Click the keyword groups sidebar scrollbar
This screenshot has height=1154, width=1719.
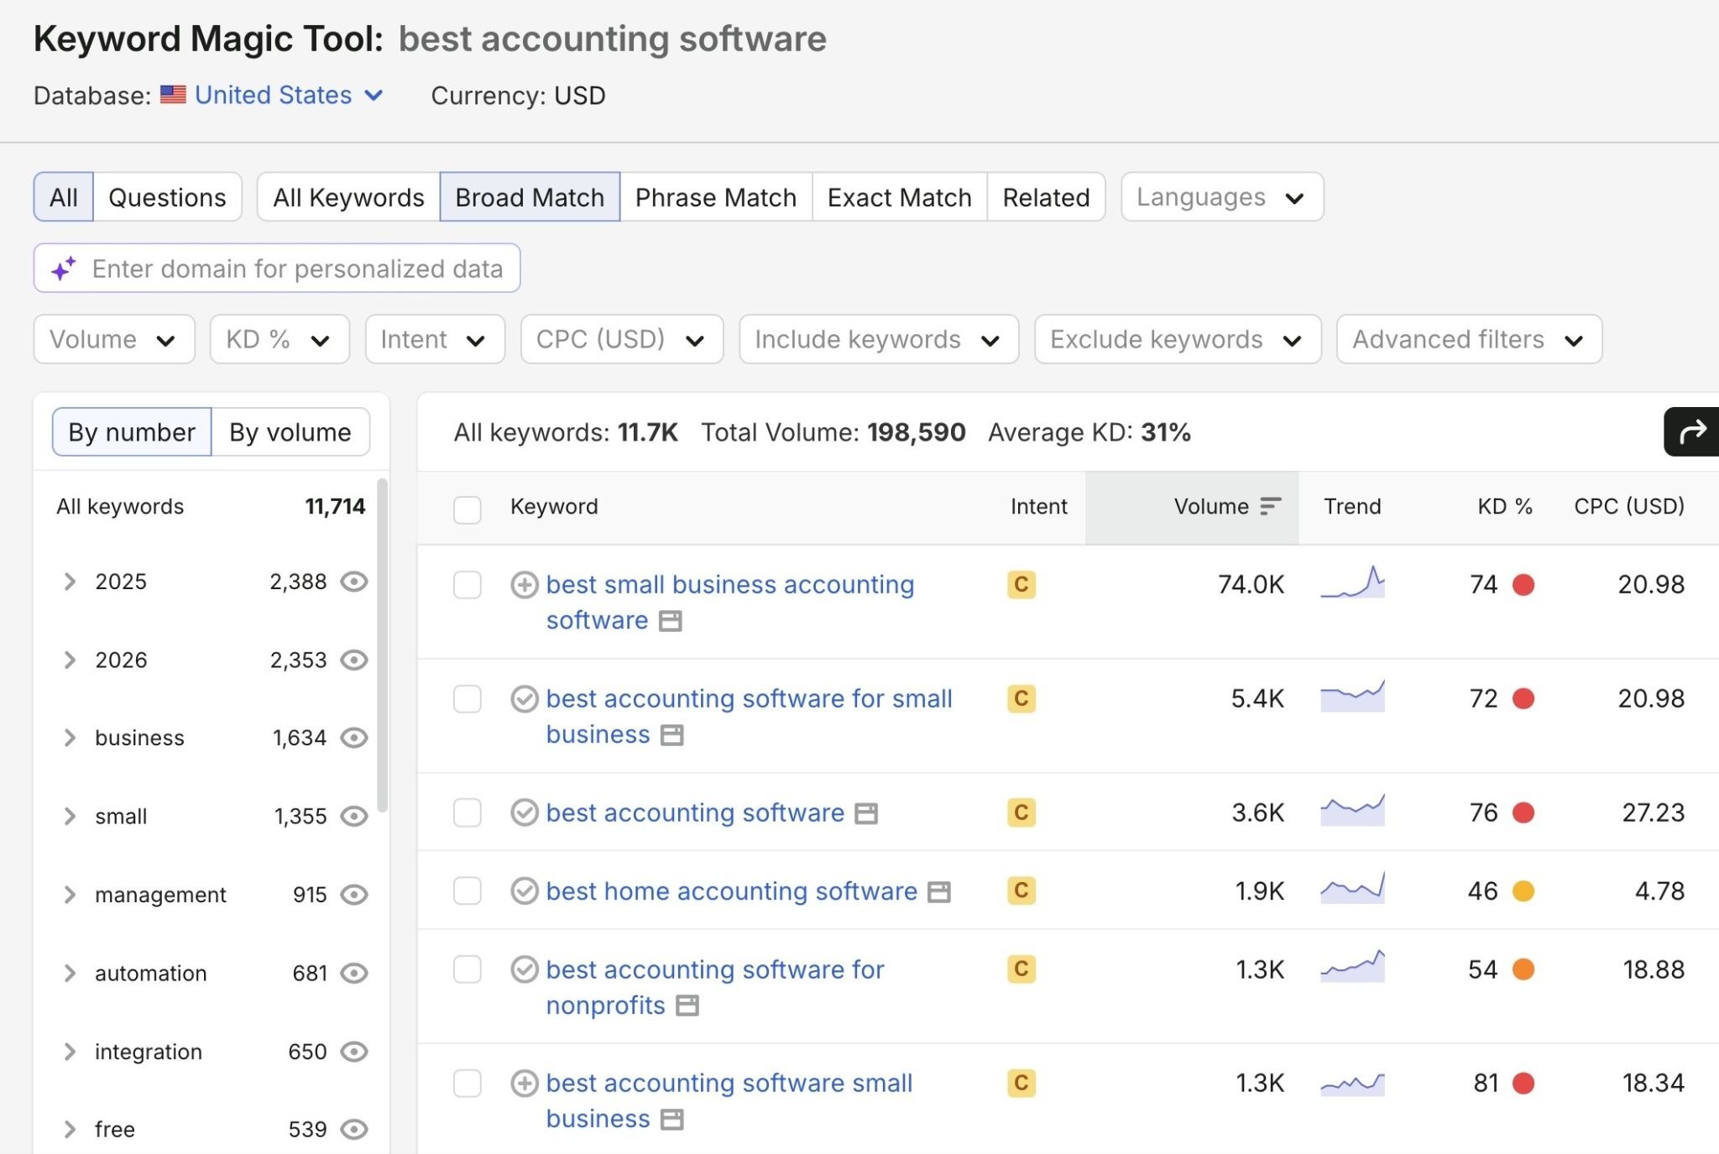[x=382, y=645]
